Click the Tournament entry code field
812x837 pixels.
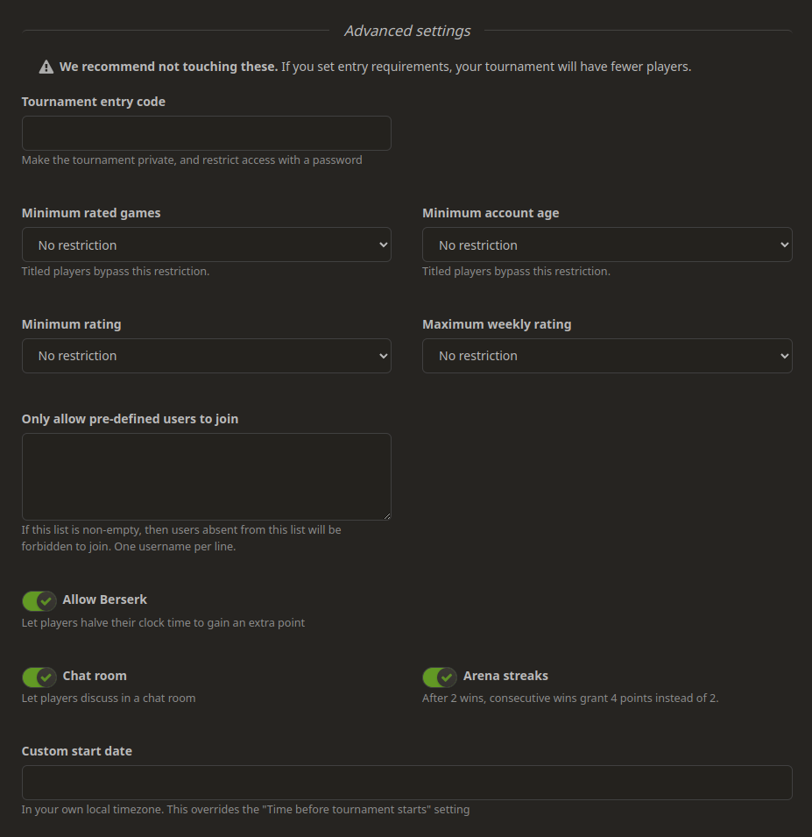206,133
